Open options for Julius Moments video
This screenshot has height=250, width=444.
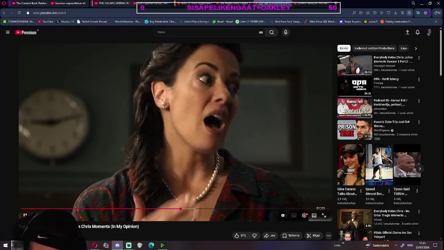coord(419,58)
